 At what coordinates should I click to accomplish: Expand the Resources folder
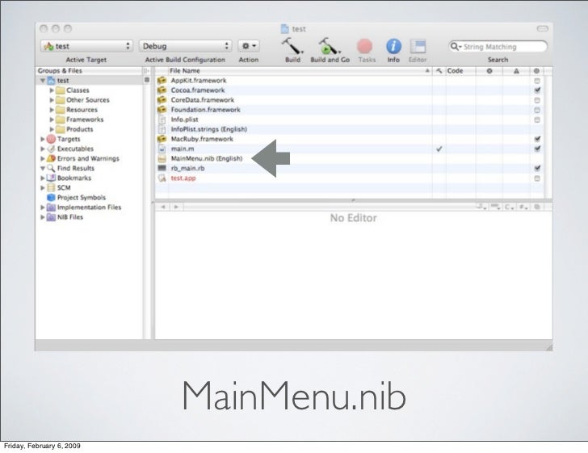click(52, 110)
